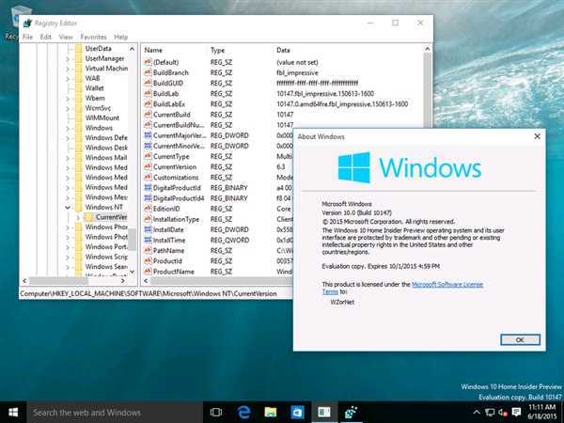Screen dimensions: 564x423
Task: Expand the Windows Search tree key
Action: click(x=68, y=267)
